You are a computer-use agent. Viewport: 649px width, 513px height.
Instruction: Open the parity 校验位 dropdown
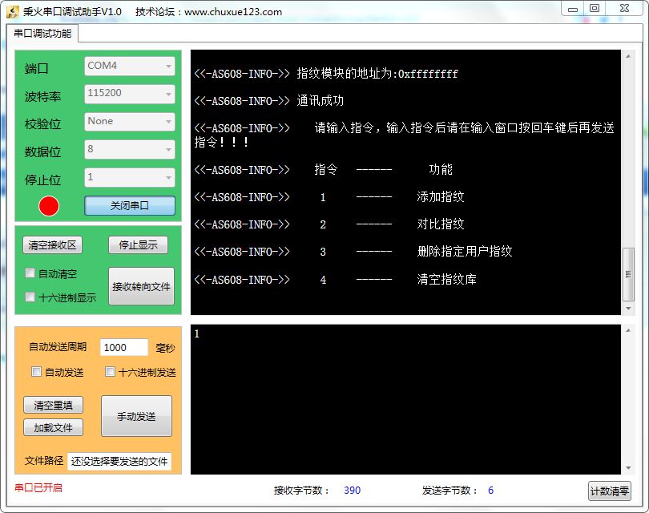(130, 122)
